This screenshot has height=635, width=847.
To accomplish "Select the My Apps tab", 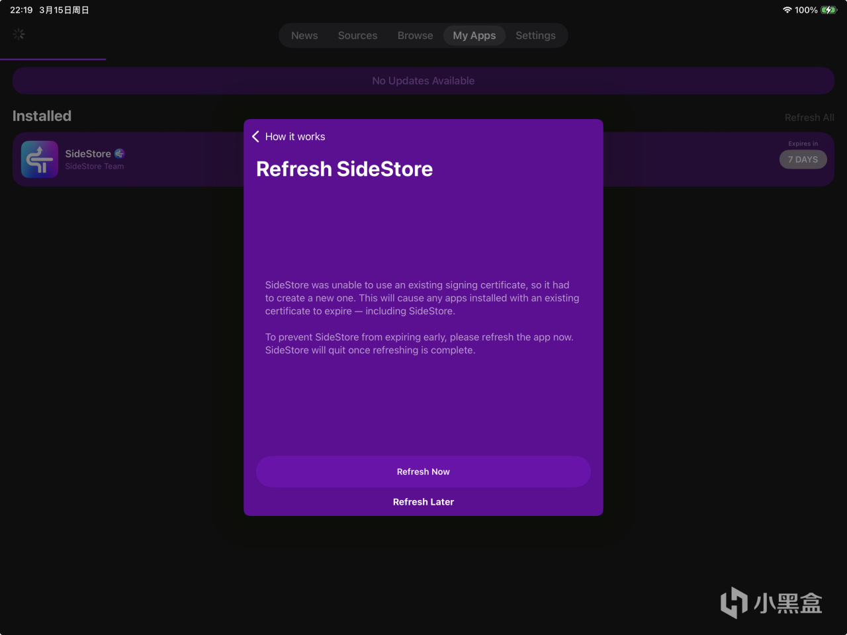I will click(474, 36).
